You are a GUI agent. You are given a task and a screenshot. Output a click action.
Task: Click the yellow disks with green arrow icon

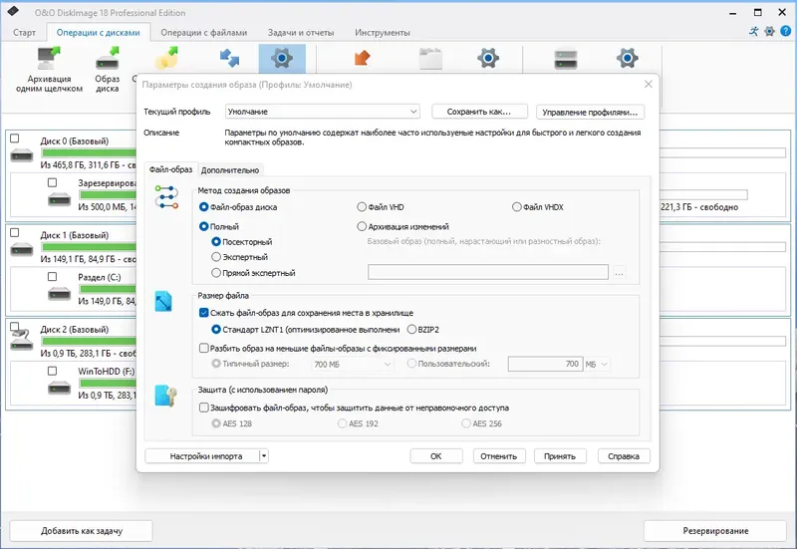[167, 59]
